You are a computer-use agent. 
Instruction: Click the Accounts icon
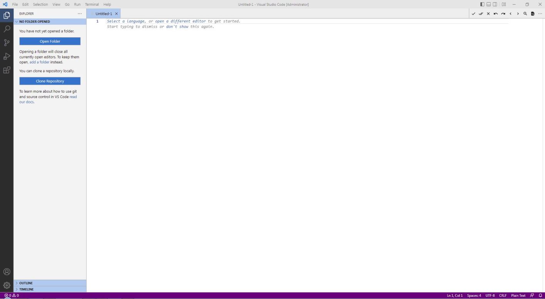(x=7, y=272)
